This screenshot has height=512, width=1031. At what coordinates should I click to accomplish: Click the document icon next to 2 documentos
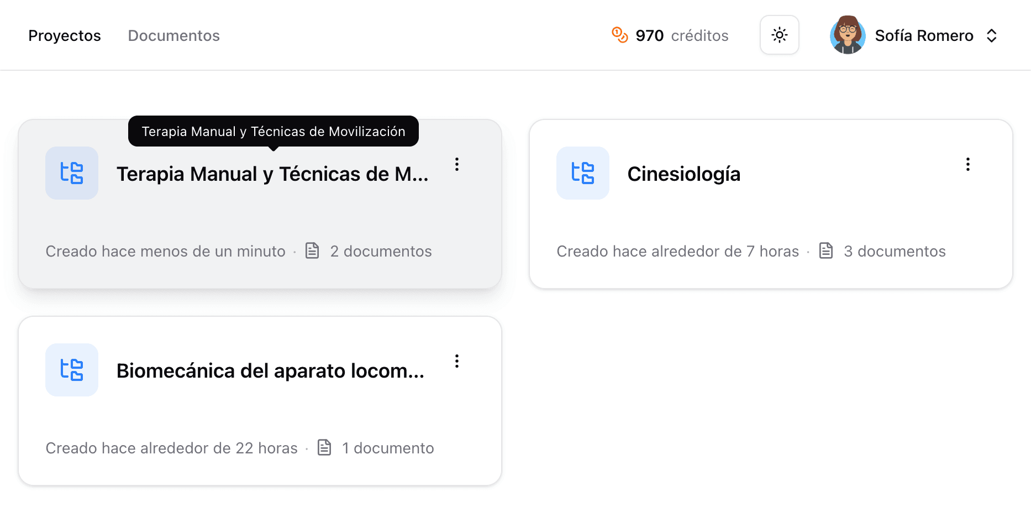click(x=312, y=250)
